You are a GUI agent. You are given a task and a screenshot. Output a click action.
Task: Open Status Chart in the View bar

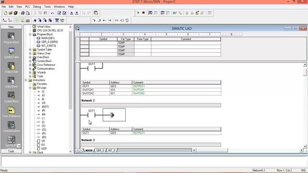click(11, 68)
